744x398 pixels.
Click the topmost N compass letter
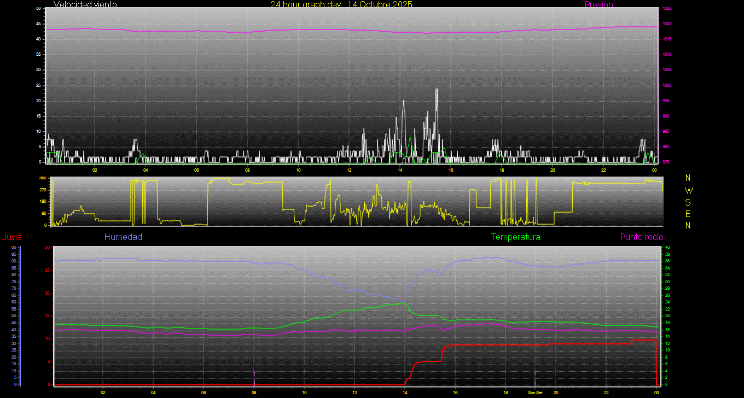(x=688, y=178)
